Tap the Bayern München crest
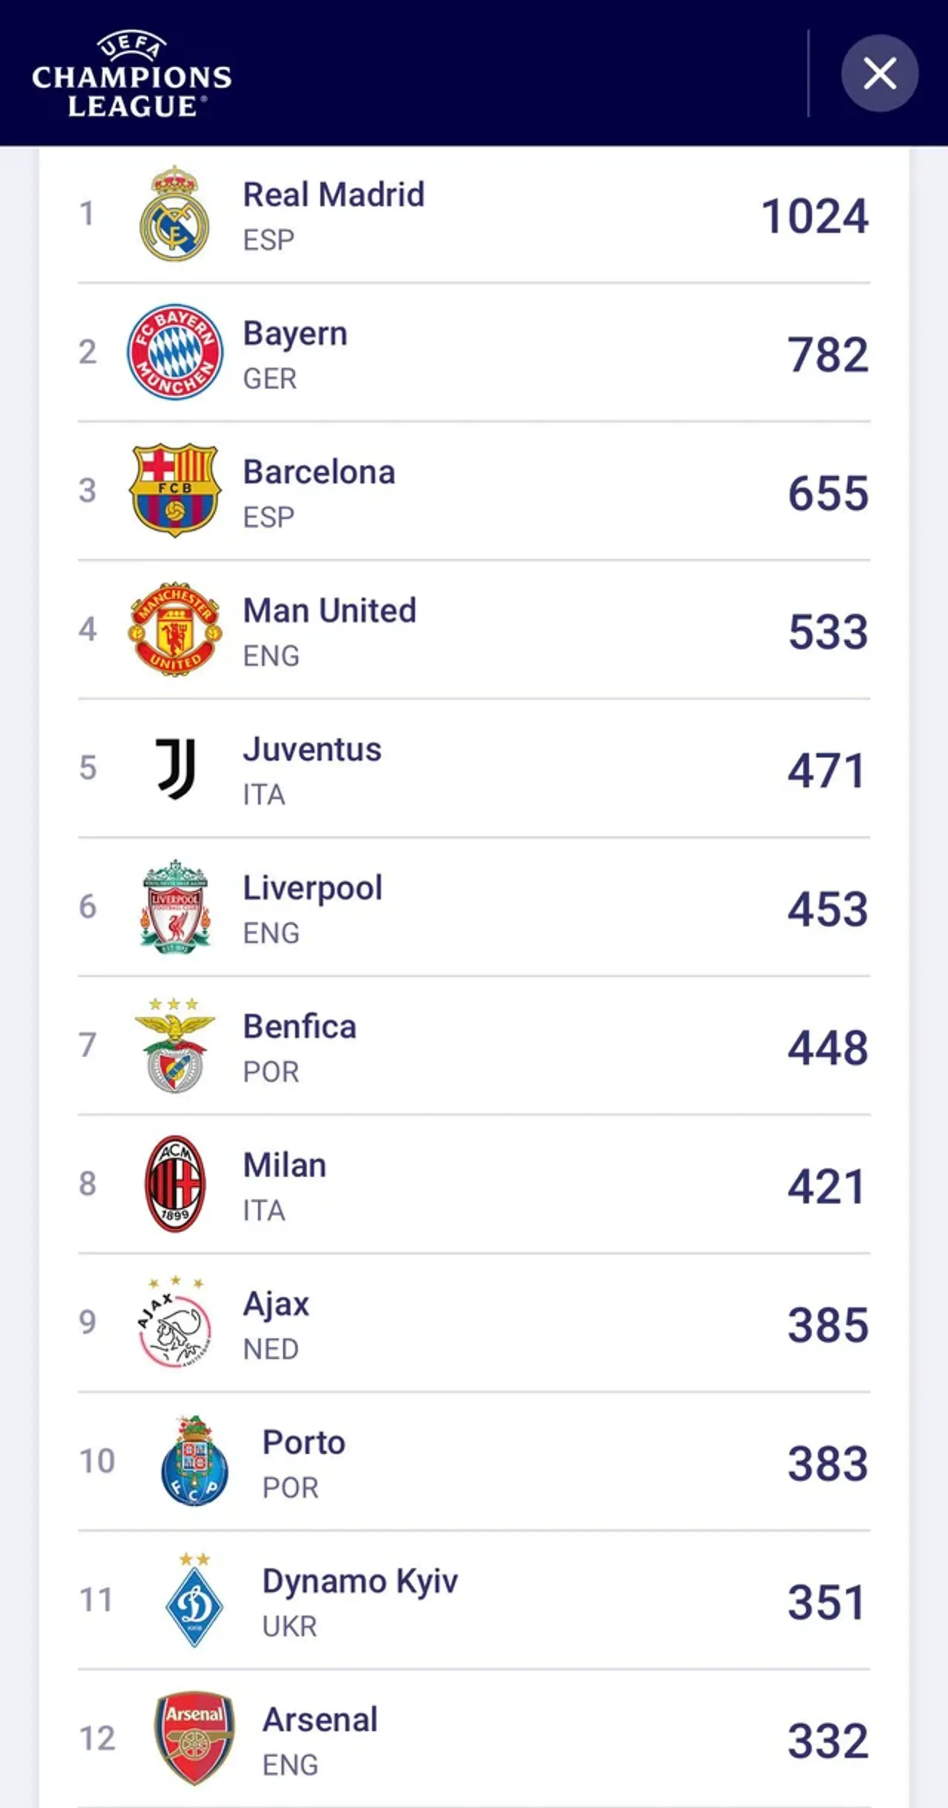Image resolution: width=948 pixels, height=1808 pixels. [x=175, y=352]
